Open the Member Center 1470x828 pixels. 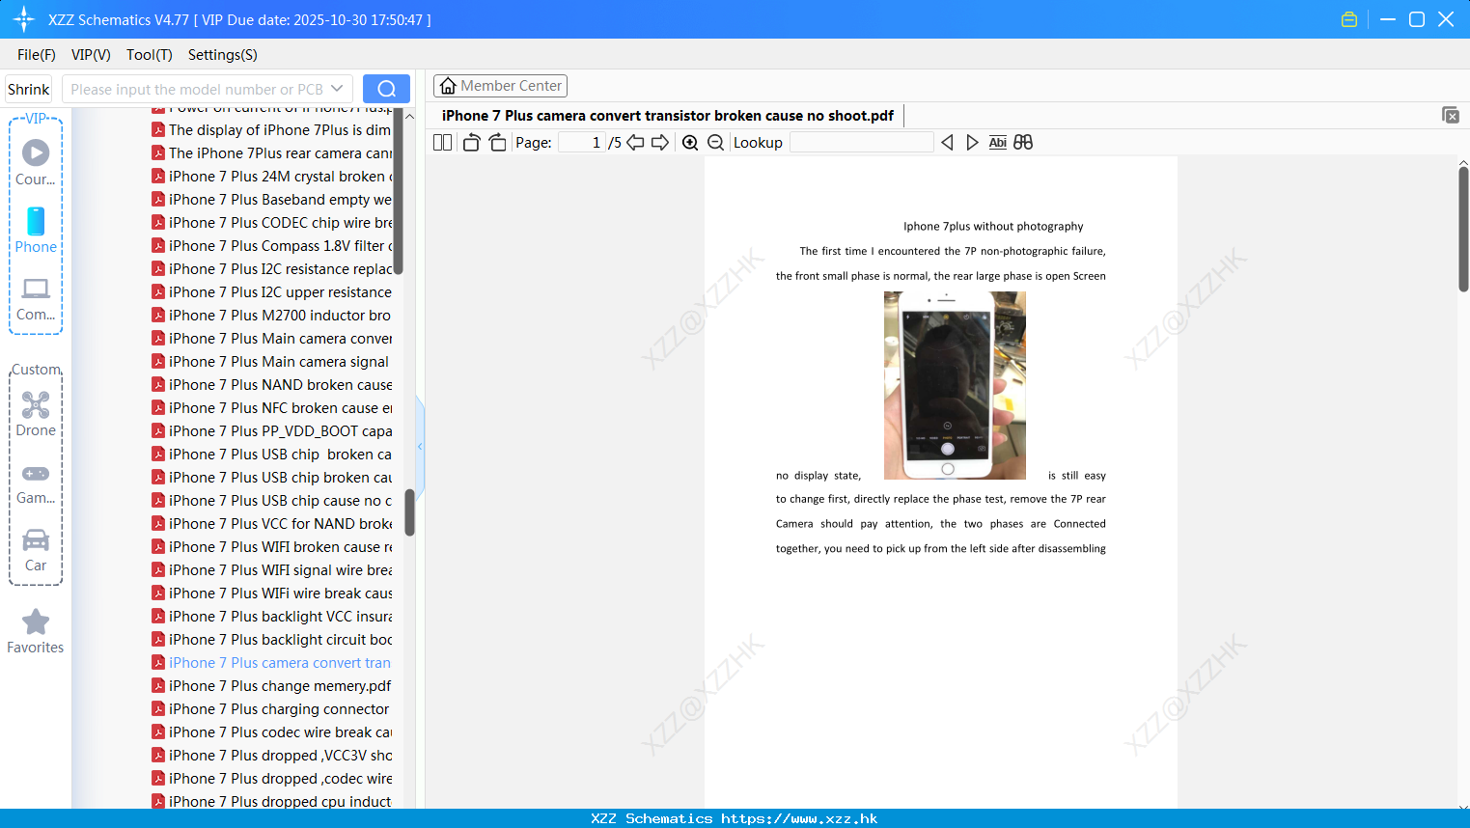[500, 86]
